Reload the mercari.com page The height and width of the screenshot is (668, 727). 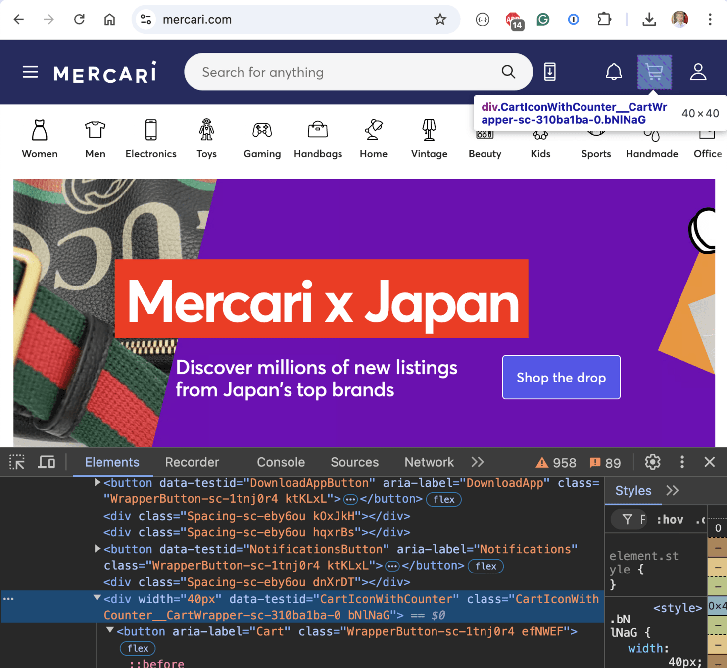click(x=79, y=20)
